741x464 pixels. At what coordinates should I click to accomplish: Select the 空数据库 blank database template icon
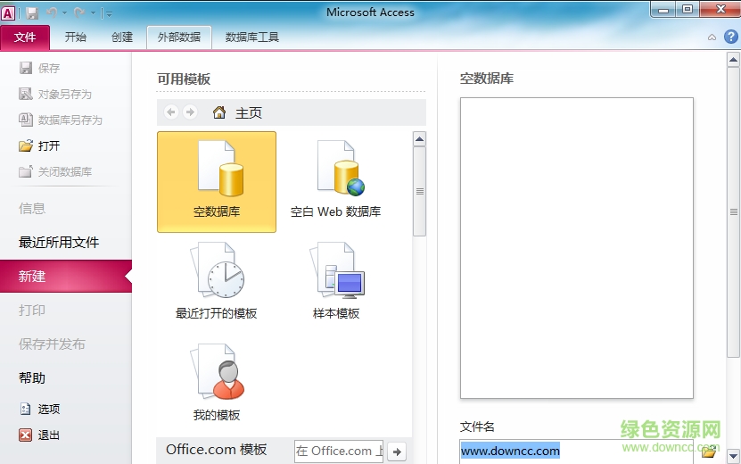[217, 181]
